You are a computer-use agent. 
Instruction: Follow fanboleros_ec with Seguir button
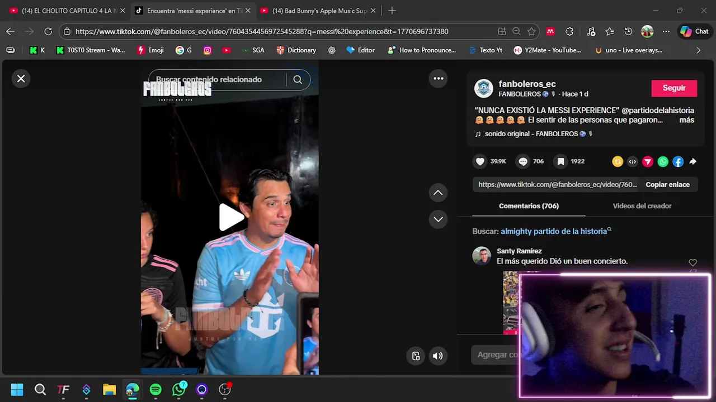pos(674,88)
